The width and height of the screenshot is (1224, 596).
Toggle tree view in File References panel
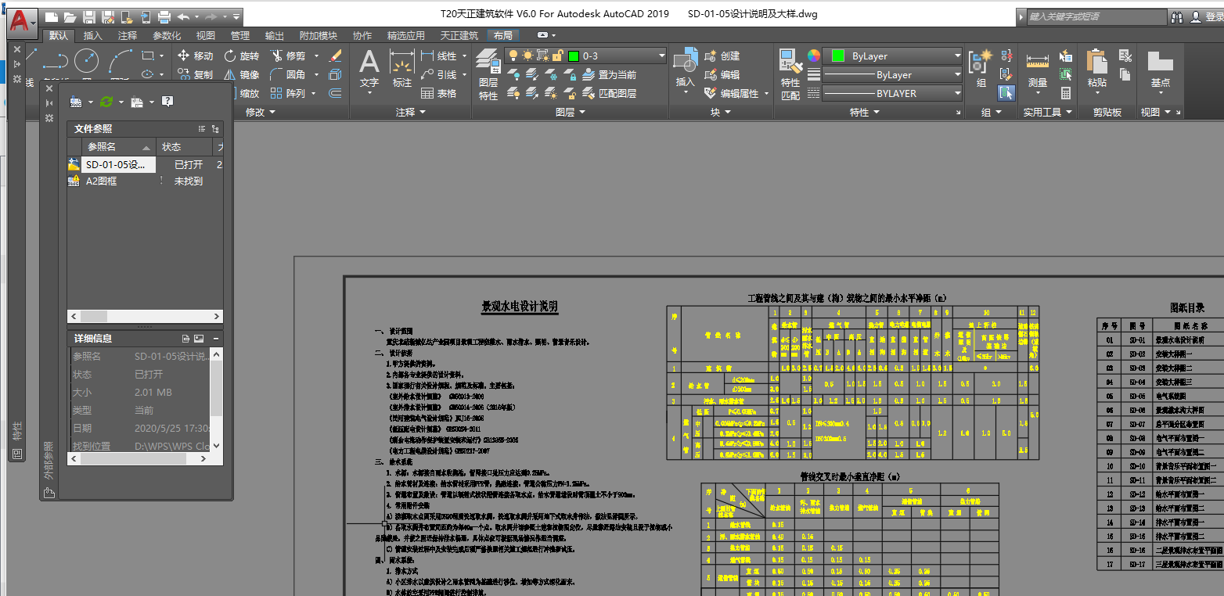point(215,129)
